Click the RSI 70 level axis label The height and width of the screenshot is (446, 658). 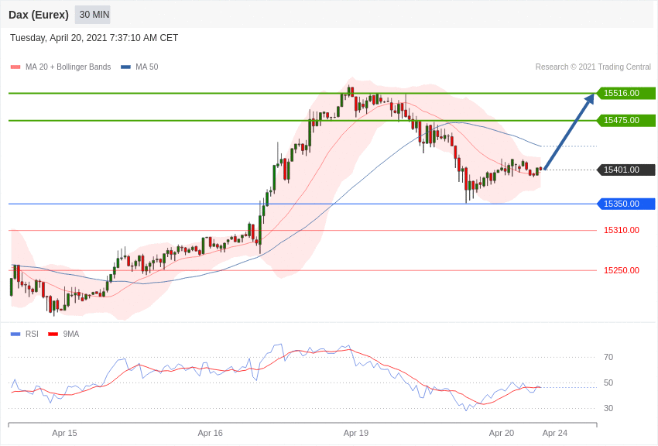click(608, 357)
